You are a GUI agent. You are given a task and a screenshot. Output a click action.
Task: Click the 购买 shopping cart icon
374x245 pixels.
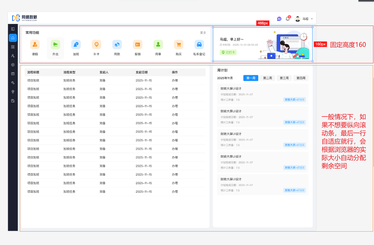point(178,45)
